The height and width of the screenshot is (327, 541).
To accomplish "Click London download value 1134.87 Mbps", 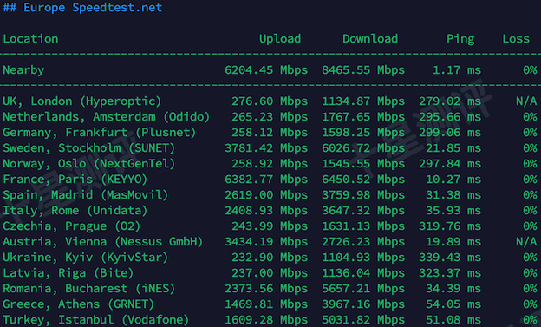I will pyautogui.click(x=363, y=101).
